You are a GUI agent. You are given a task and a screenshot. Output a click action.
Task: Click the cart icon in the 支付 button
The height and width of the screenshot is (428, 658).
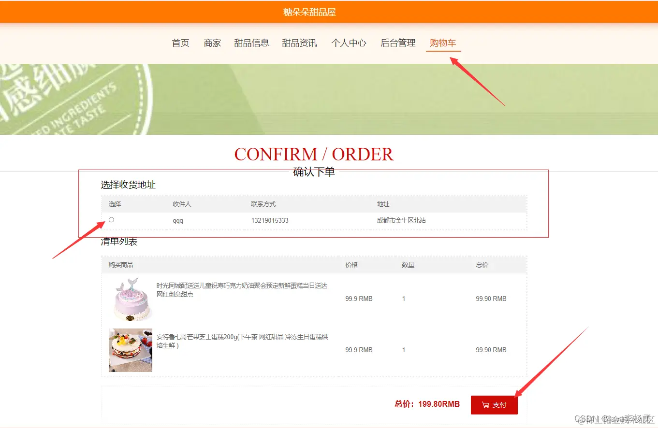click(485, 405)
